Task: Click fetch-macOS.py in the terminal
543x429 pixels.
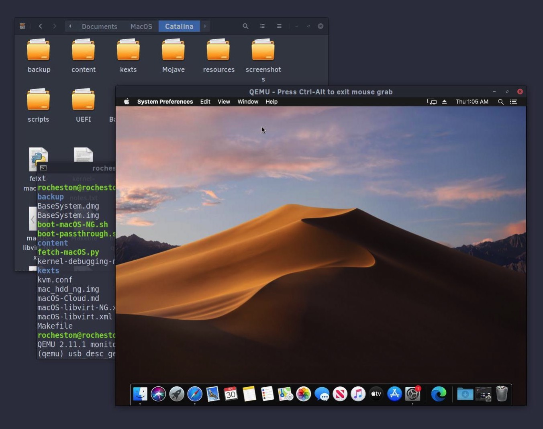Action: (x=68, y=252)
